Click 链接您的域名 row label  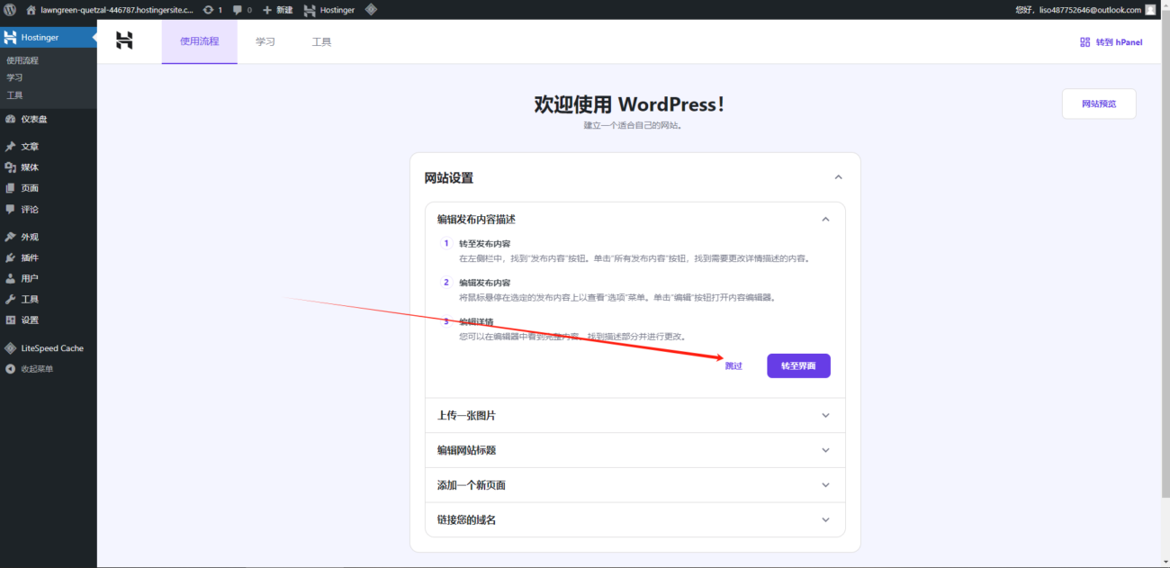[x=466, y=520]
